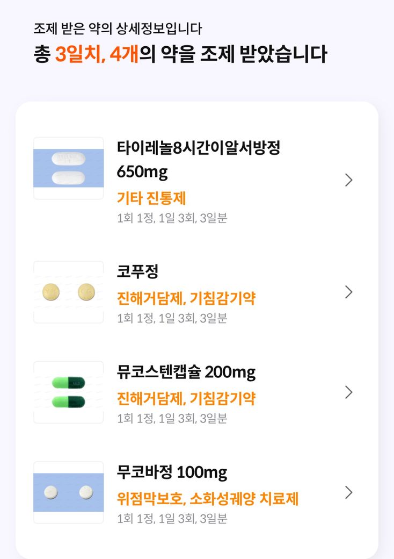Select the 타이레놀8시간이알서방정 650mg medicine name

coord(199,160)
